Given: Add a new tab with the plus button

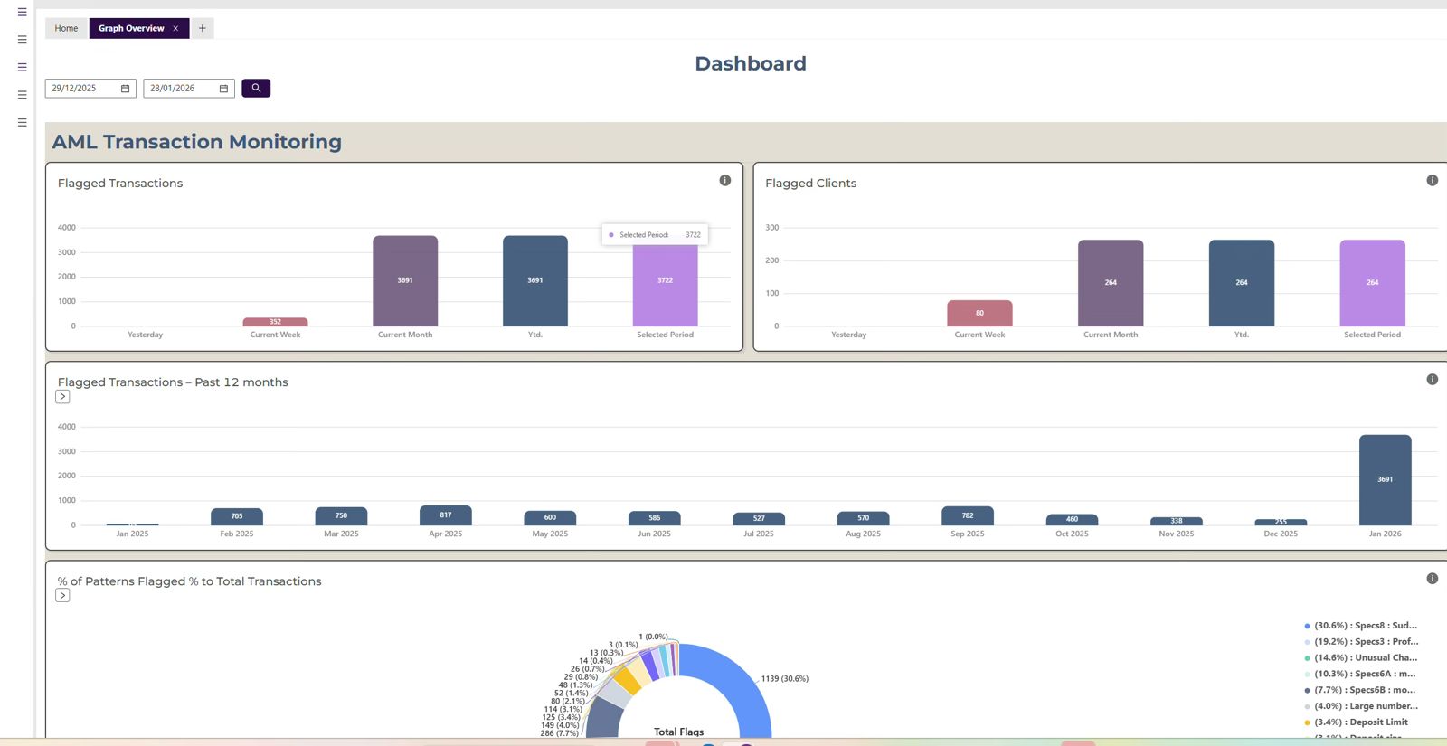Looking at the screenshot, I should (x=203, y=28).
